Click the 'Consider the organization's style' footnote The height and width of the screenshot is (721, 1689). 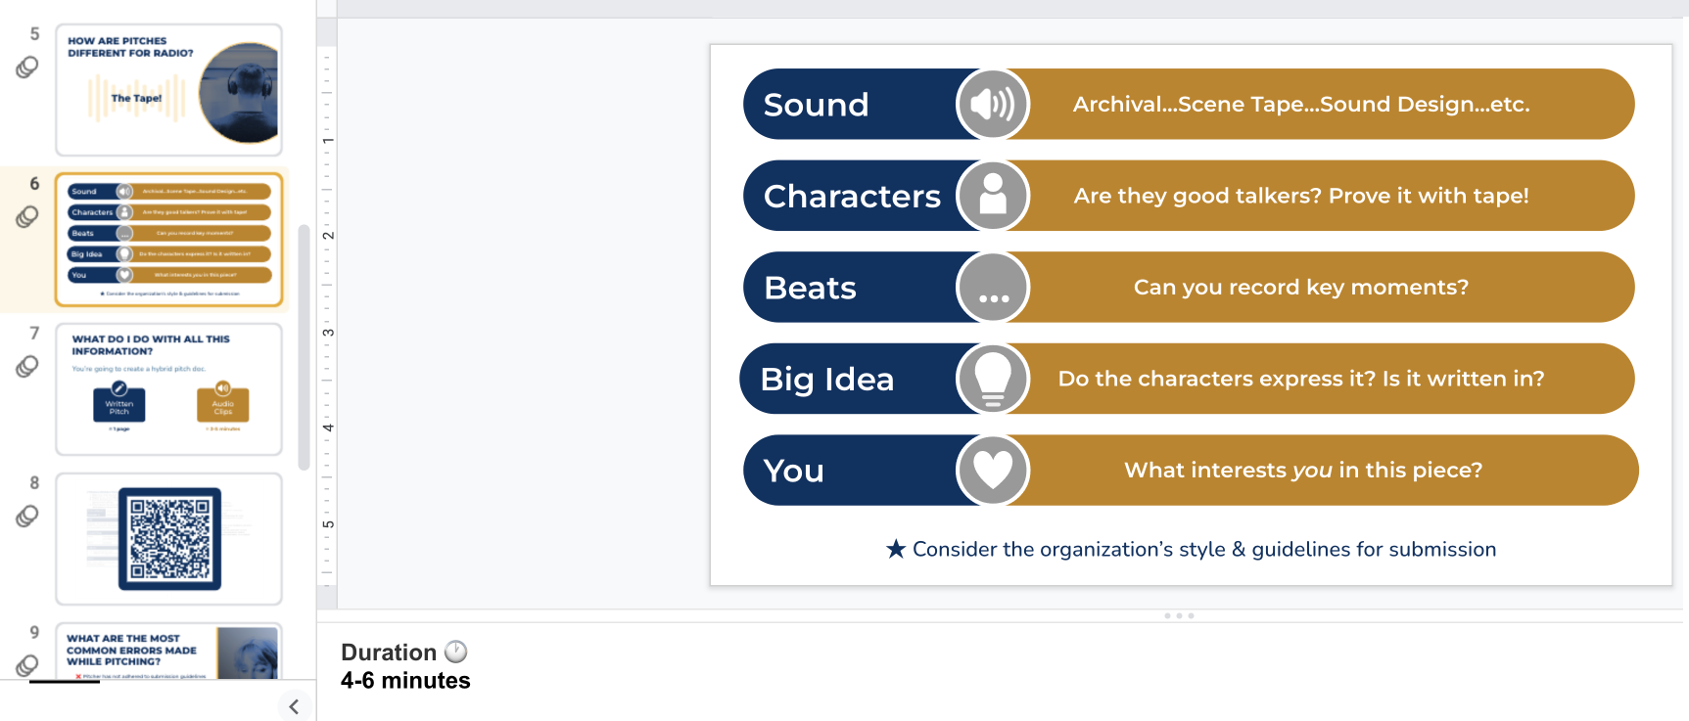pyautogui.click(x=1191, y=550)
